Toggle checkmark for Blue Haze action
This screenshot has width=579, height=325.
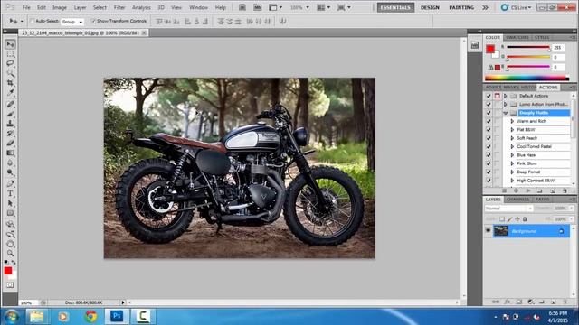[x=489, y=155]
